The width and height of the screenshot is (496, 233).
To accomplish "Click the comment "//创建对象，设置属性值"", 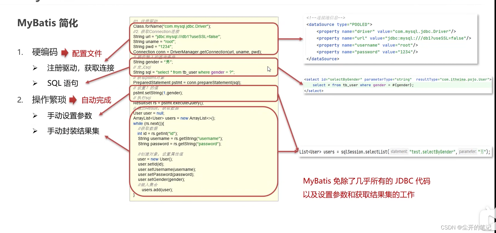I will tap(160, 154).
